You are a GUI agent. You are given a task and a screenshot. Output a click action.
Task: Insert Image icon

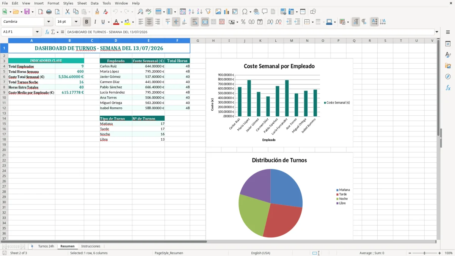(218, 12)
